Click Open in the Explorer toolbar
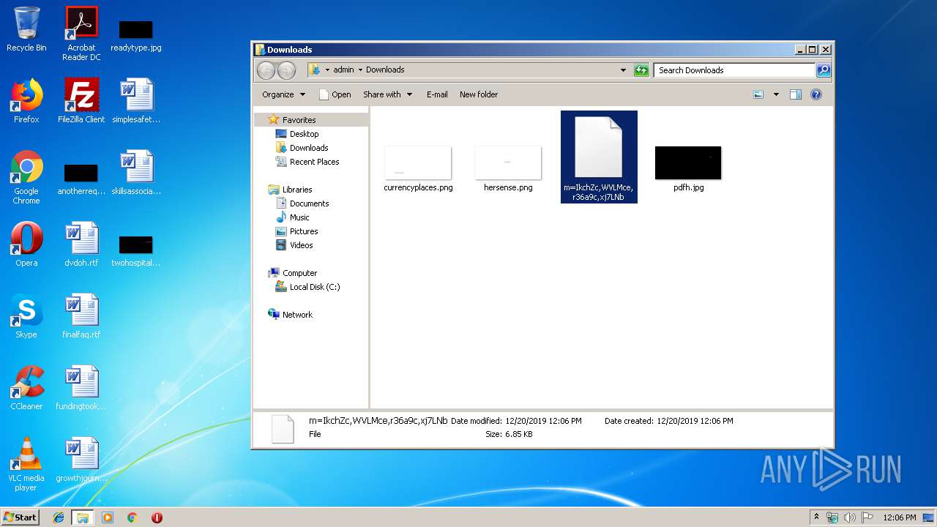Screen dimensions: 937x527 pyautogui.click(x=335, y=94)
